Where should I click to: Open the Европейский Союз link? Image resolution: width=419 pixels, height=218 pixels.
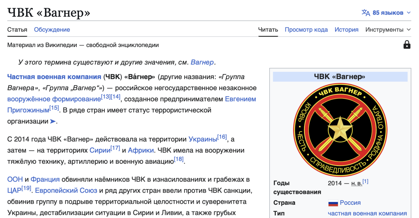click(x=66, y=191)
